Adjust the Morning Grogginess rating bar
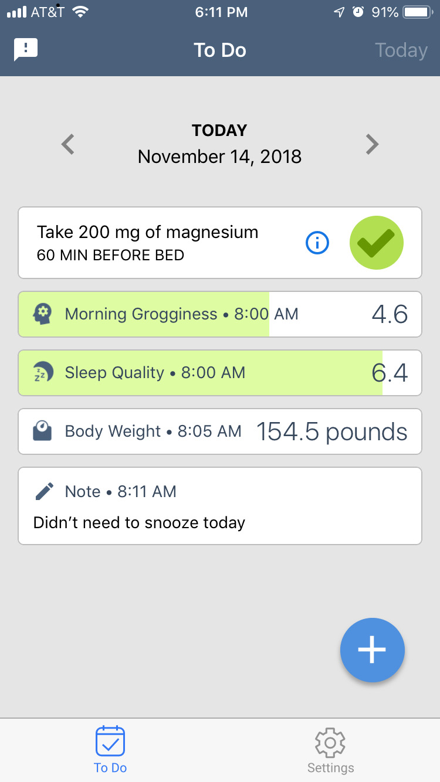440x782 pixels. 220,314
